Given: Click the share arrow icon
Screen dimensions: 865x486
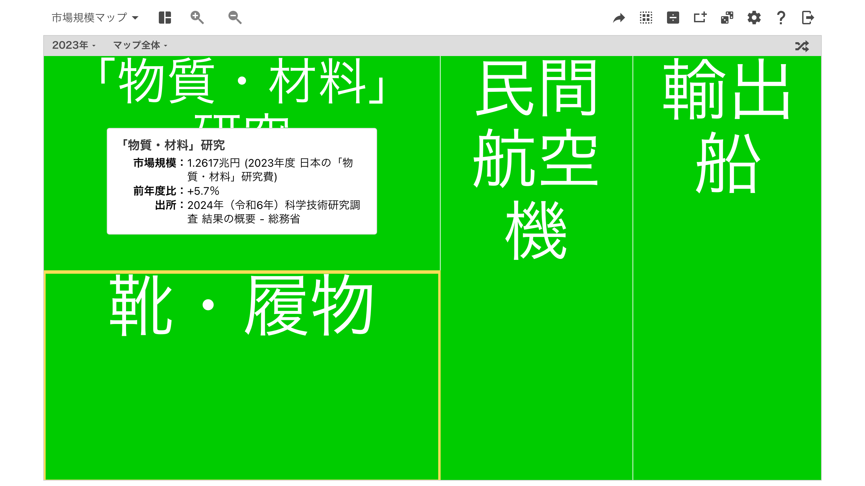Looking at the screenshot, I should [x=619, y=18].
